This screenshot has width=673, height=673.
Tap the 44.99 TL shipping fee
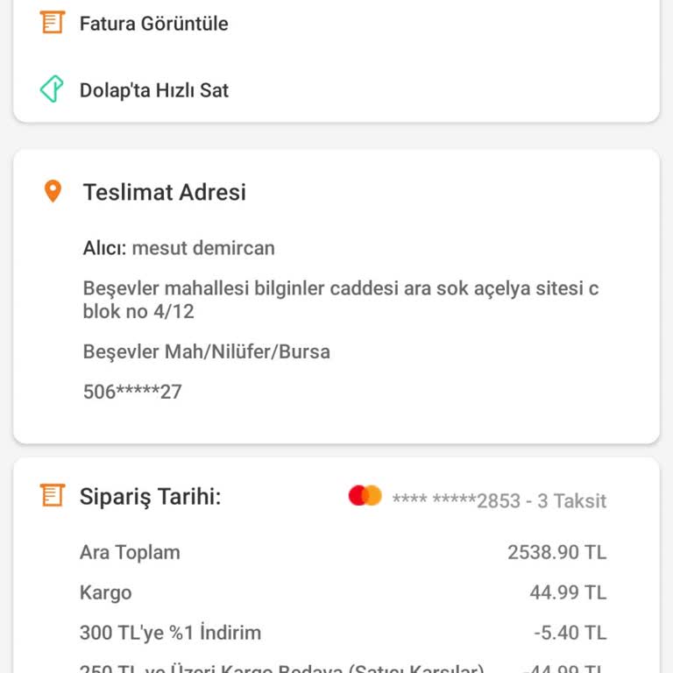click(567, 592)
